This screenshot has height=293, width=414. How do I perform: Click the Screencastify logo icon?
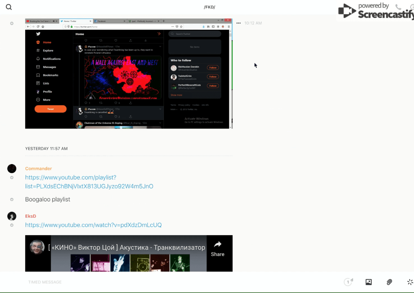click(x=347, y=11)
